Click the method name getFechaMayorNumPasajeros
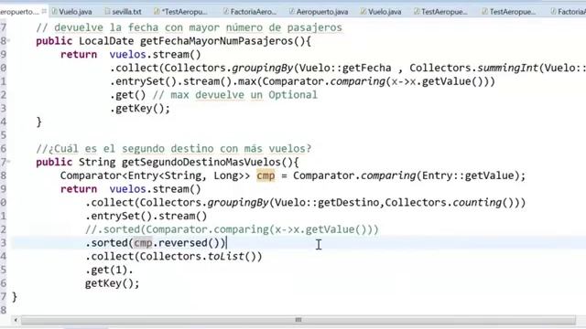 (x=217, y=41)
